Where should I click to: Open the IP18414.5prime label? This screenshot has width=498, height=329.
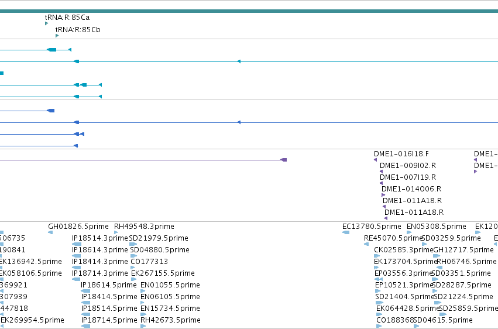[x=109, y=297]
